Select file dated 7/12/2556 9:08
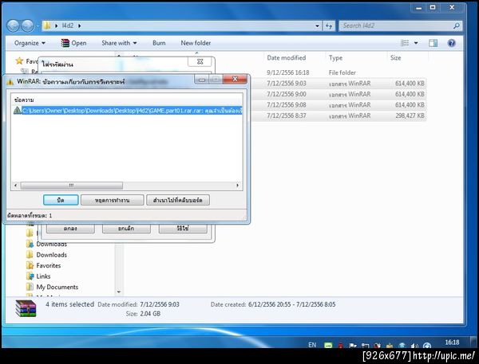Viewport: 479px width, 364px height. pyautogui.click(x=338, y=105)
